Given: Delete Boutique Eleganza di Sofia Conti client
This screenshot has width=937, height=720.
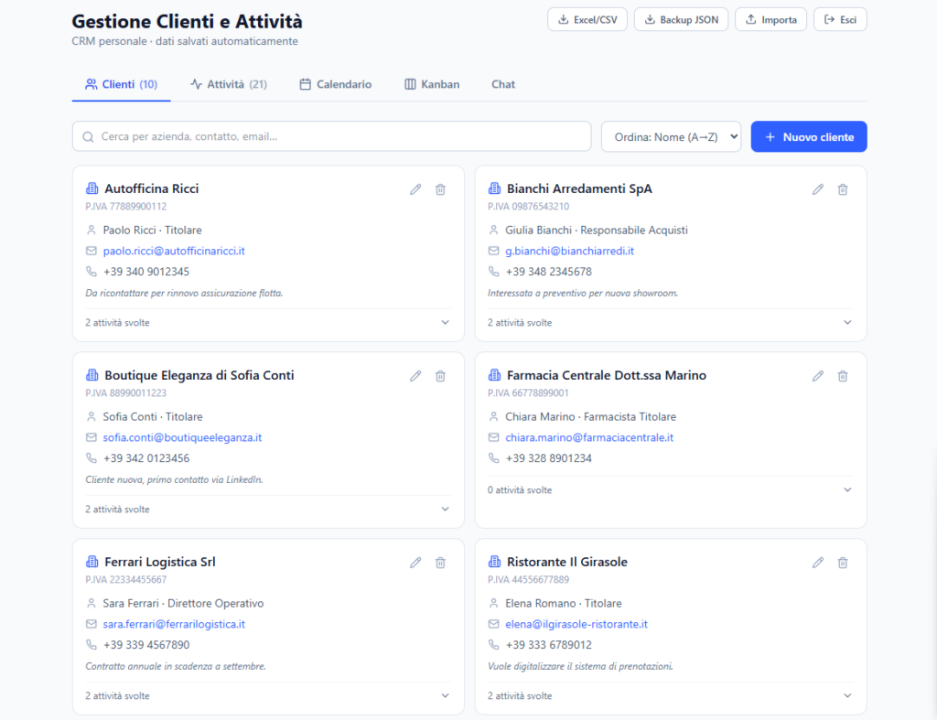Looking at the screenshot, I should point(440,376).
